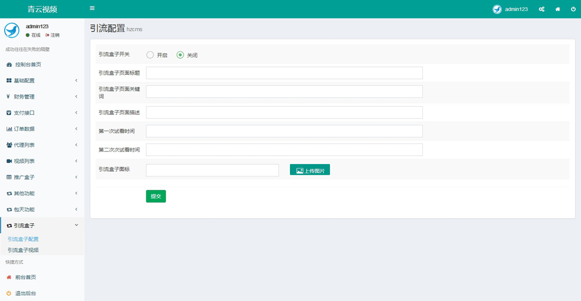
Task: Select the 关闭 radio button
Action: (180, 55)
